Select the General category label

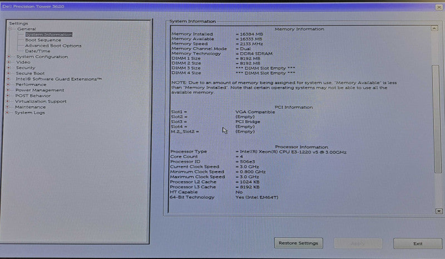tap(26, 29)
